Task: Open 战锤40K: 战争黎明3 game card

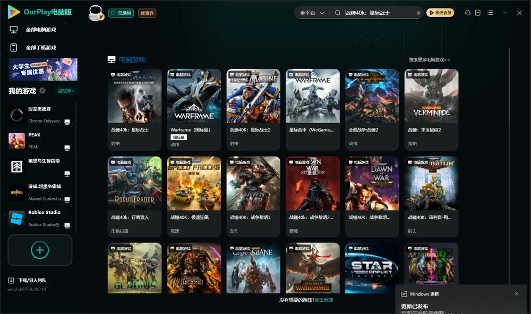Action: tap(253, 197)
